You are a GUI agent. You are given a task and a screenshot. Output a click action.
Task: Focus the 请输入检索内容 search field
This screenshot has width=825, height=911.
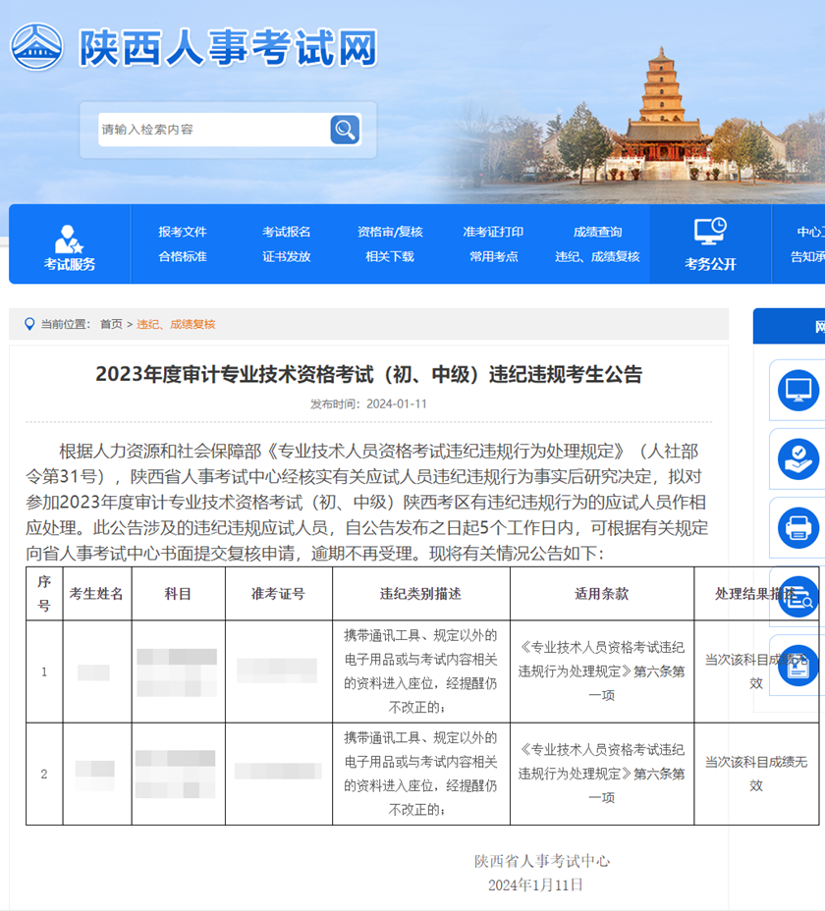[x=211, y=130]
